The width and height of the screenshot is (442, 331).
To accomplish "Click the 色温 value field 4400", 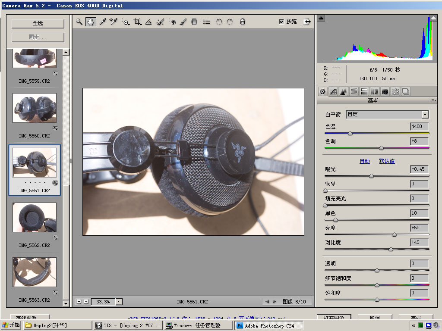I will pyautogui.click(x=420, y=126).
